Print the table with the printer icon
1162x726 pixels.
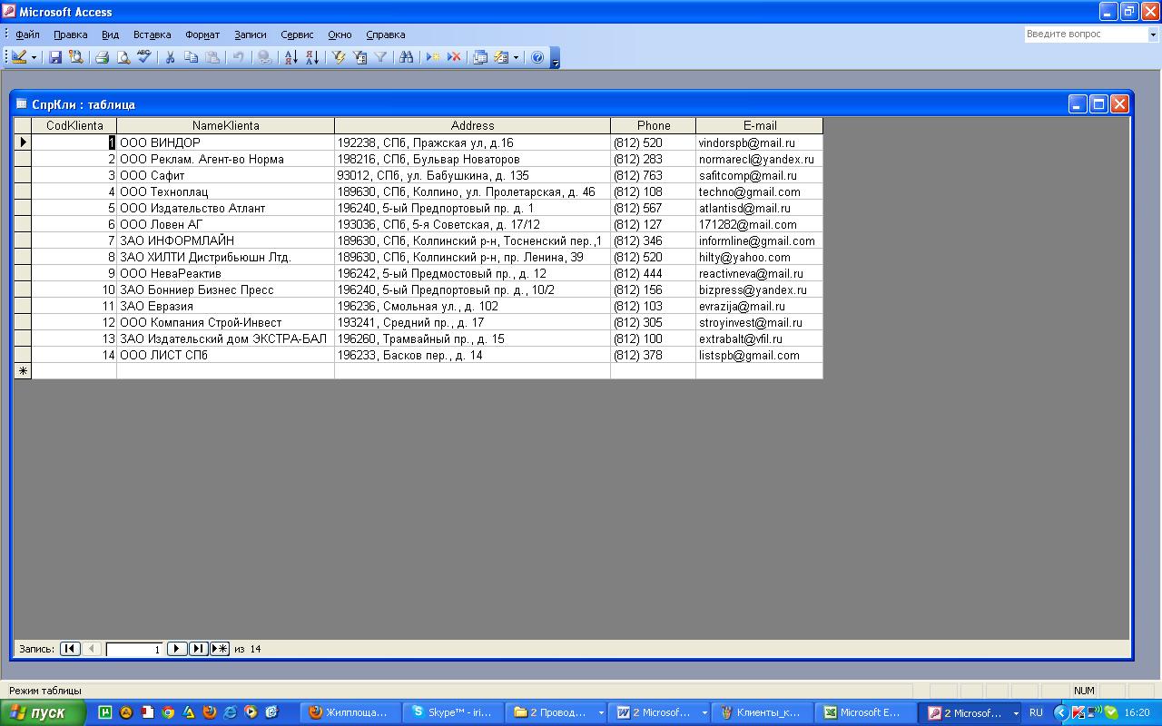tap(103, 57)
